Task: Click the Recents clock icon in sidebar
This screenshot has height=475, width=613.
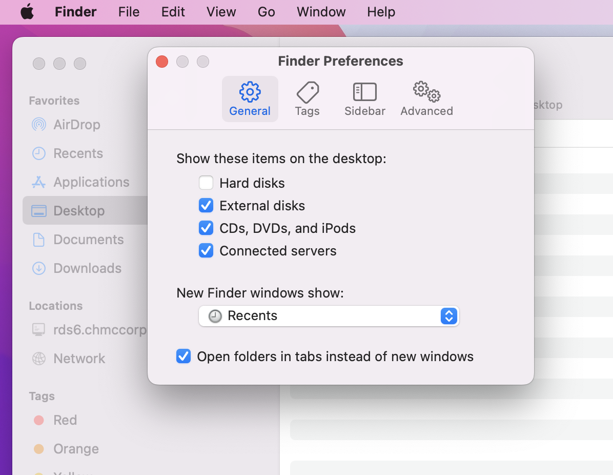Action: pos(39,153)
